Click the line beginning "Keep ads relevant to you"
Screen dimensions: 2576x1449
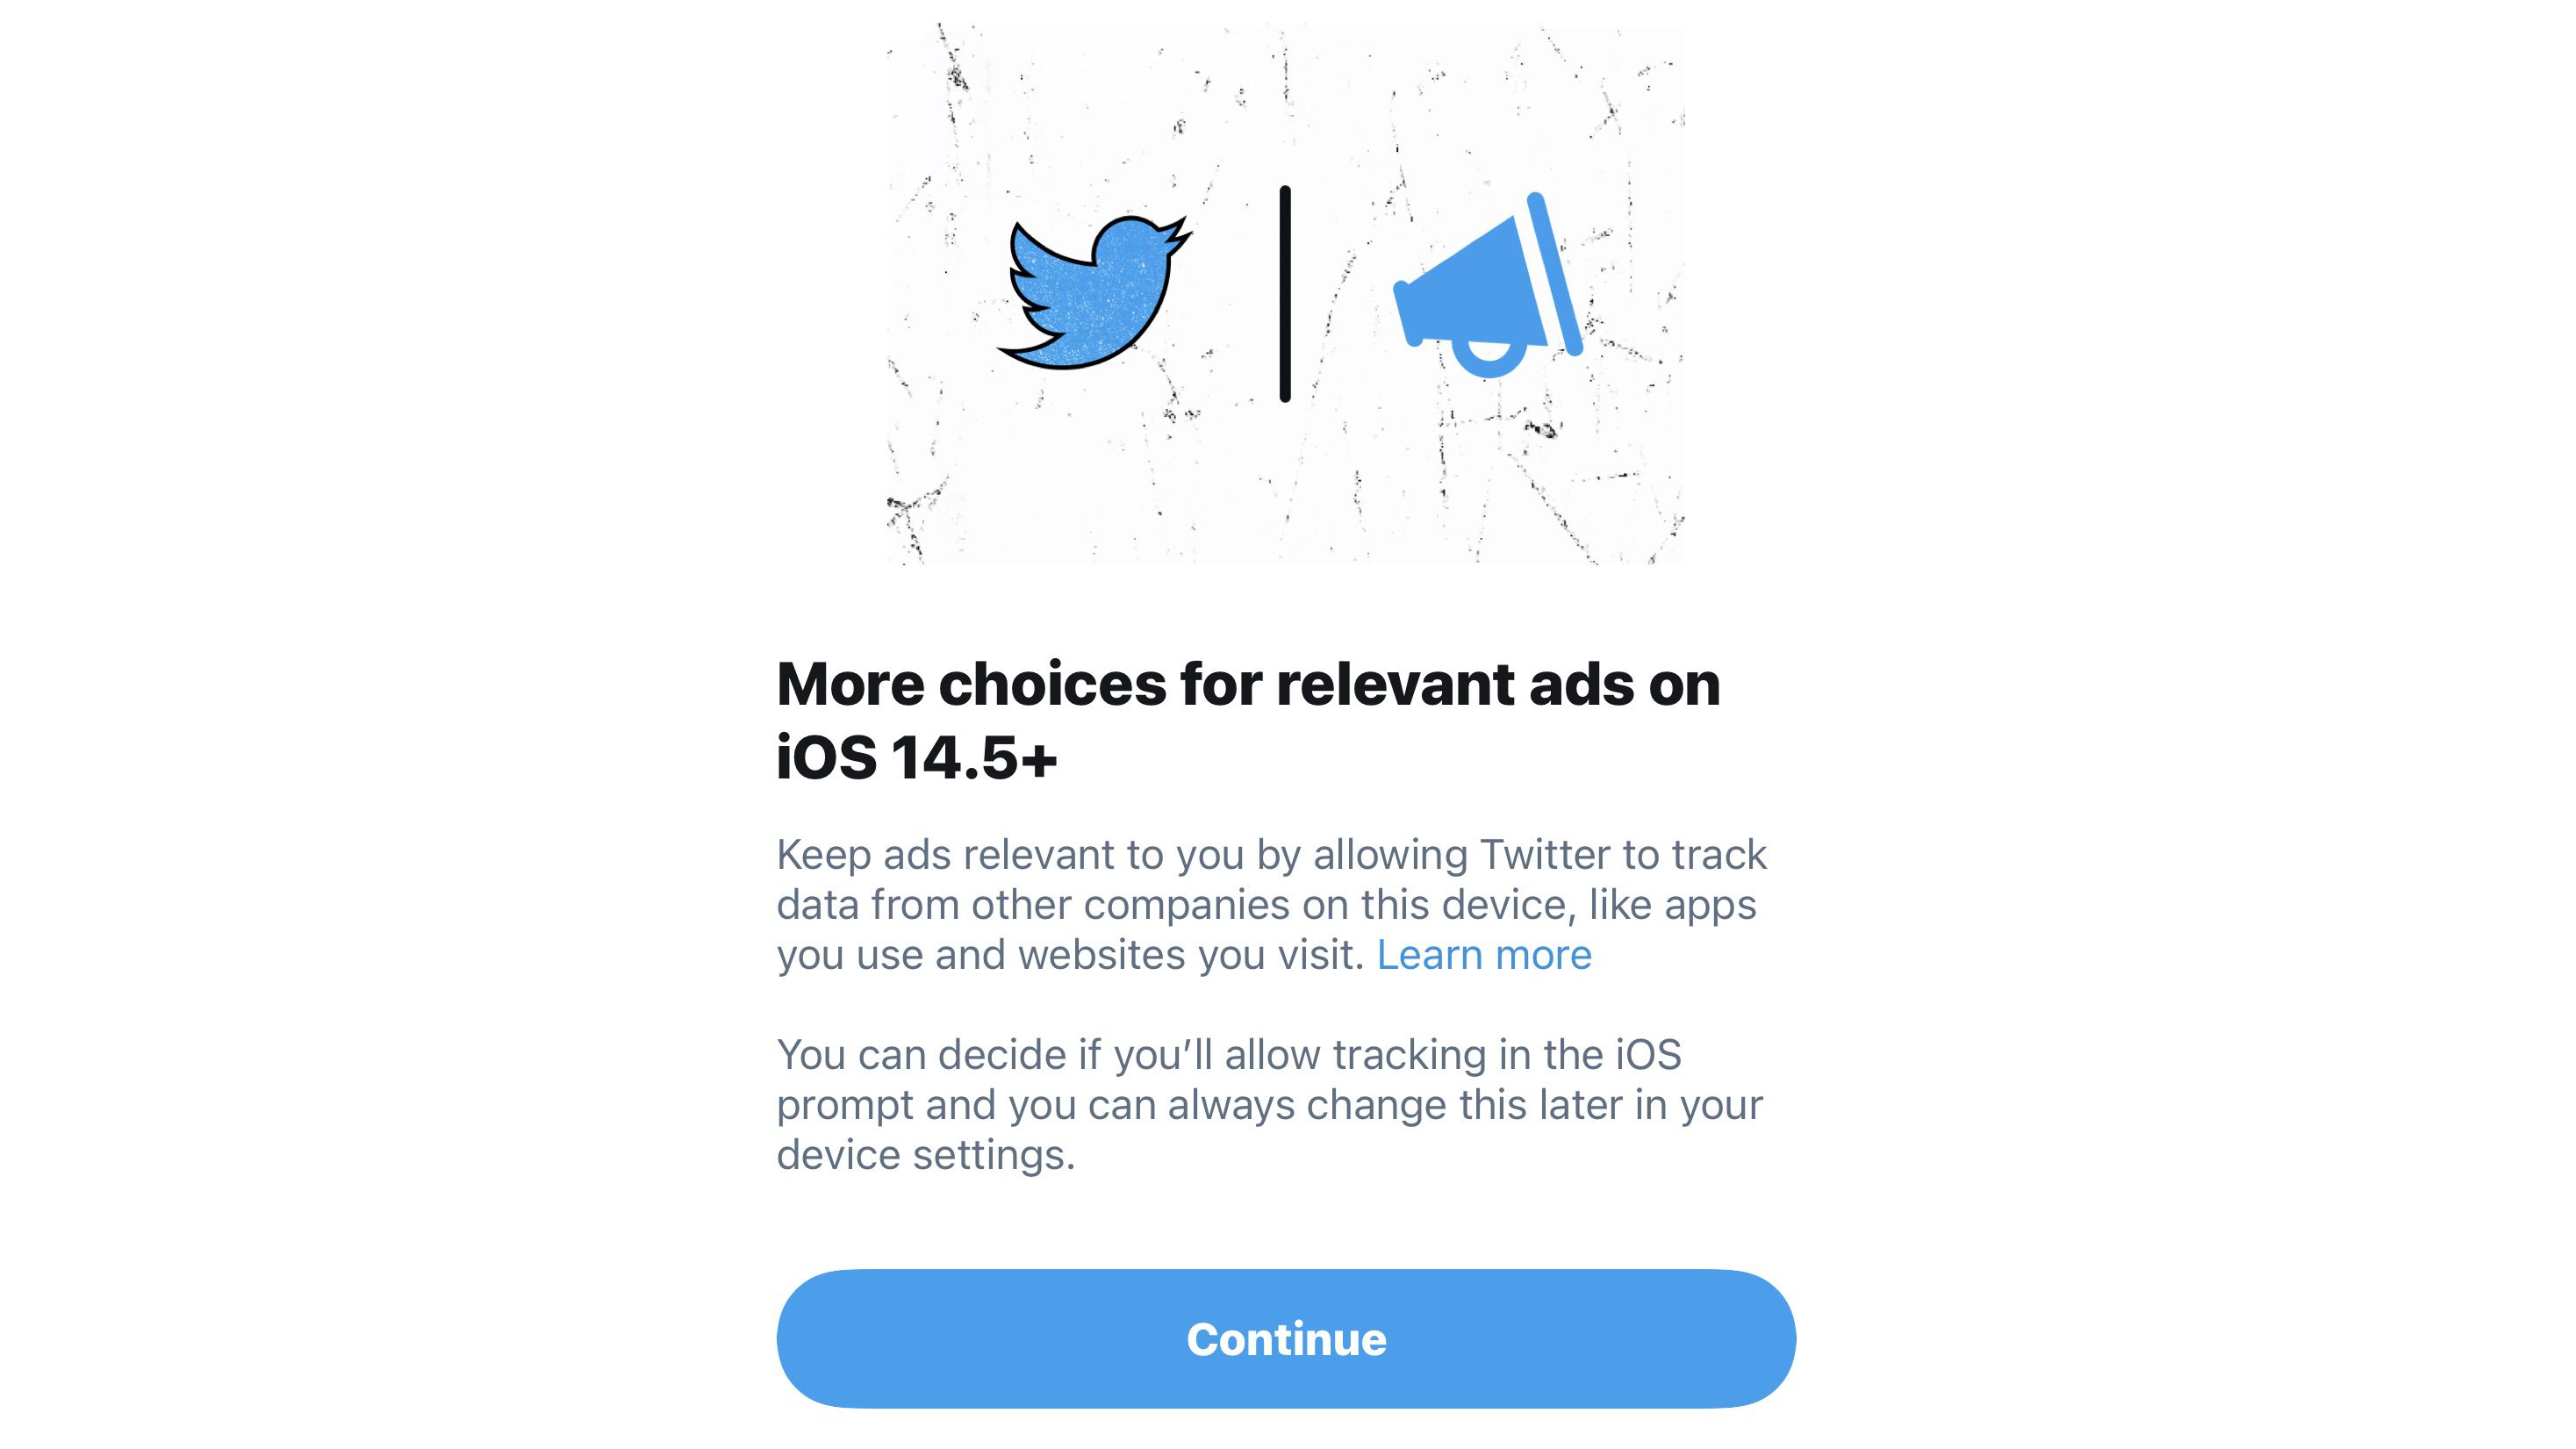[1272, 855]
